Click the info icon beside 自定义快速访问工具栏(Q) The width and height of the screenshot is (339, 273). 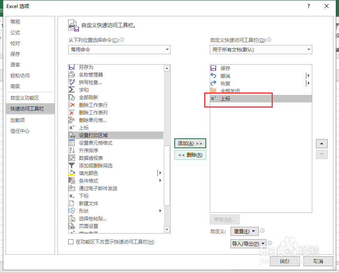(269, 40)
